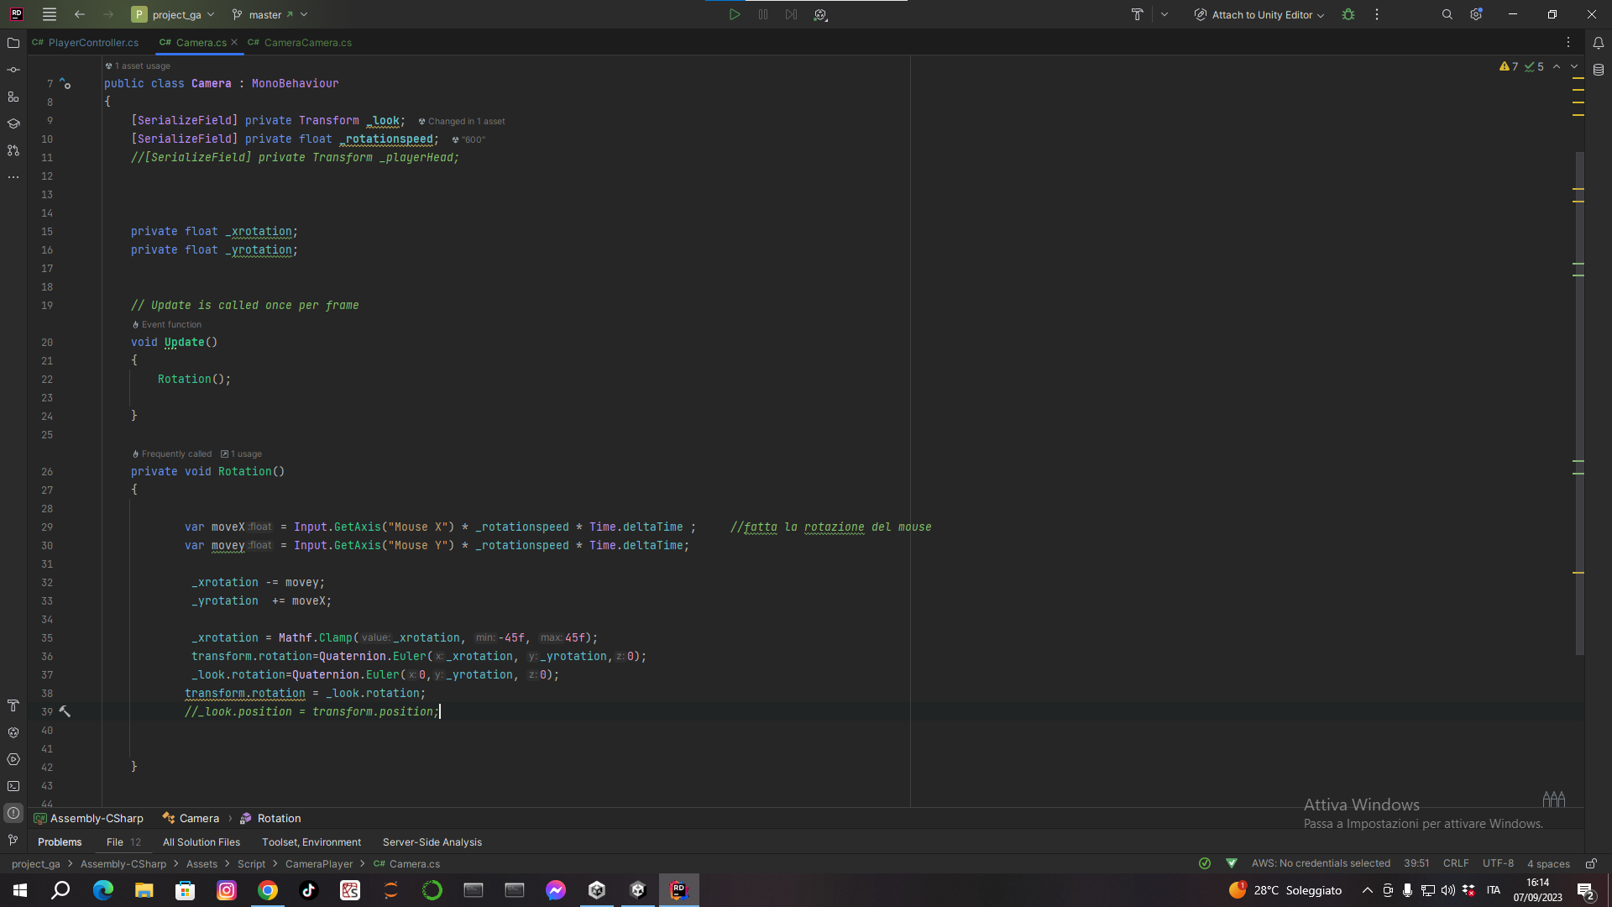This screenshot has height=907, width=1612.
Task: Open the Terminal tool window icon
Action: tap(13, 786)
